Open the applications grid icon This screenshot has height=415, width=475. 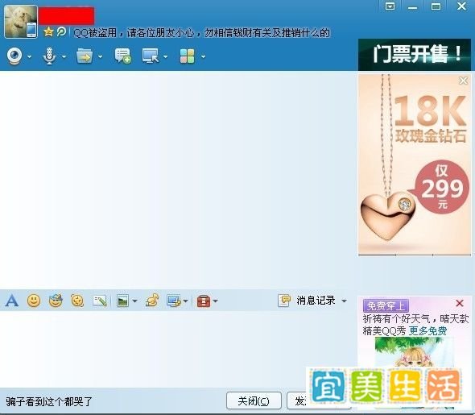pyautogui.click(x=188, y=56)
